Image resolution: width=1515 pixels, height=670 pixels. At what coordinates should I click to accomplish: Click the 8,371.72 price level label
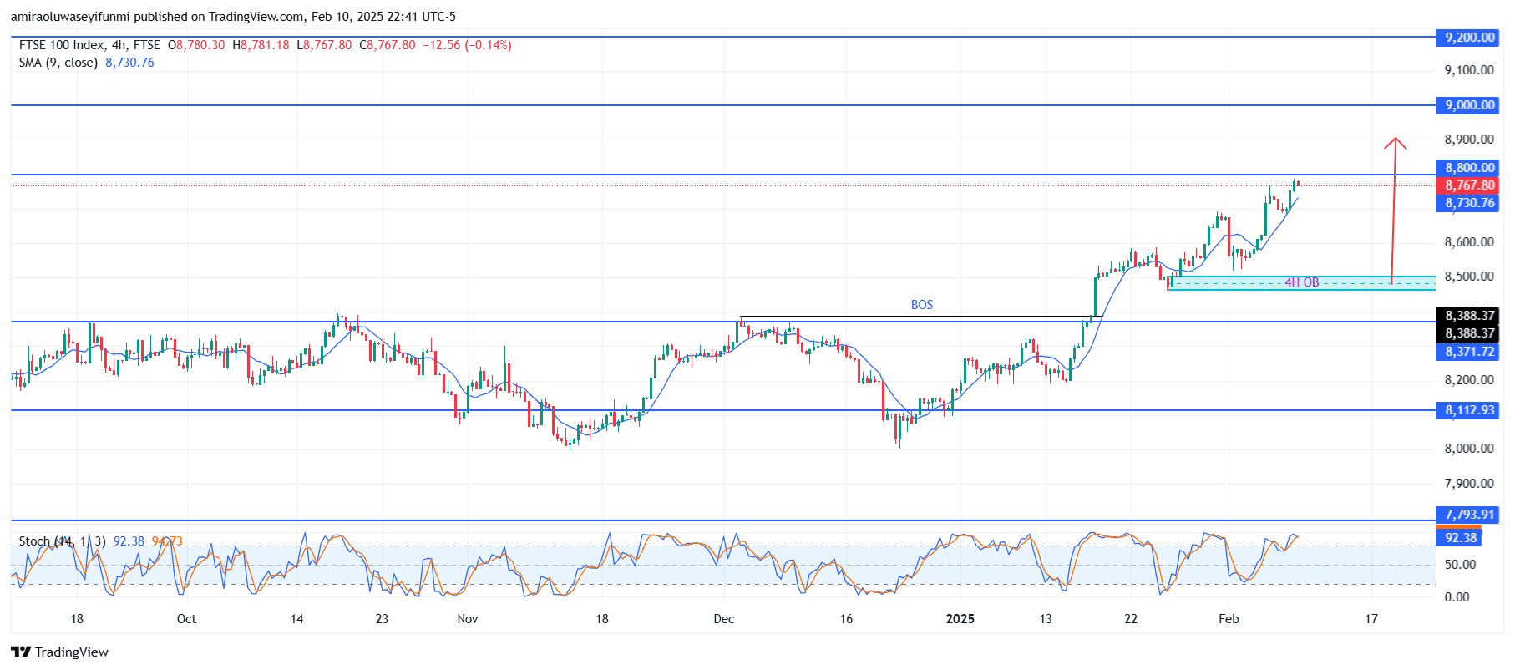(1469, 352)
